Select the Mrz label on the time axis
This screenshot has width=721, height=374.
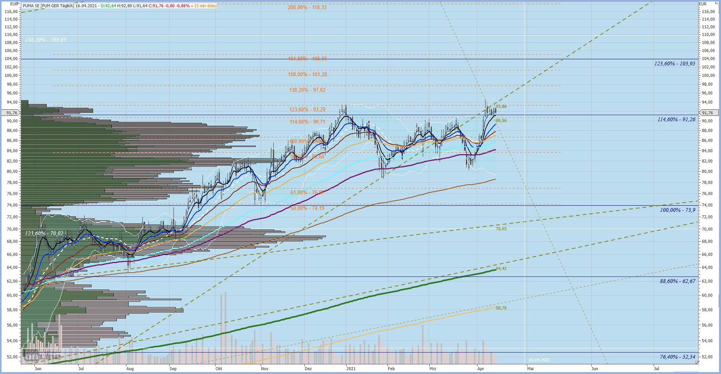[x=433, y=369]
